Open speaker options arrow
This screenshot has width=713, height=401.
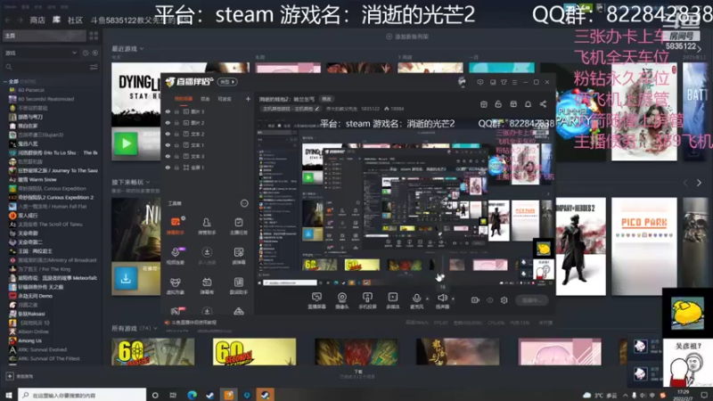[453, 299]
